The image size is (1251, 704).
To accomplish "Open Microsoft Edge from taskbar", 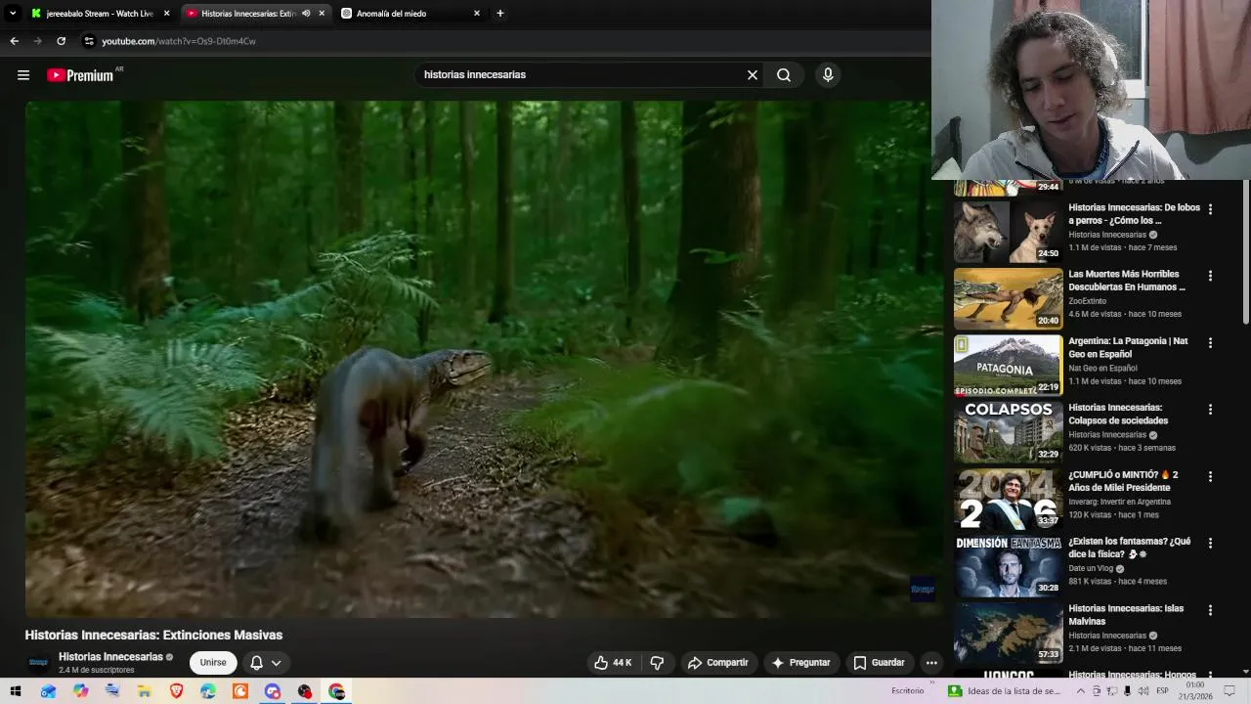I will pyautogui.click(x=208, y=691).
